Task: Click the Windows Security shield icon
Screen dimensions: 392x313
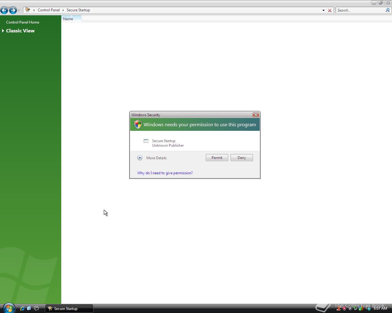Action: (x=138, y=124)
